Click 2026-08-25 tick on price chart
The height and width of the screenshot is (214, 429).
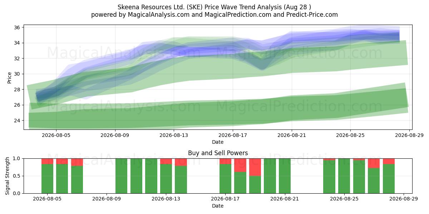[350, 135]
